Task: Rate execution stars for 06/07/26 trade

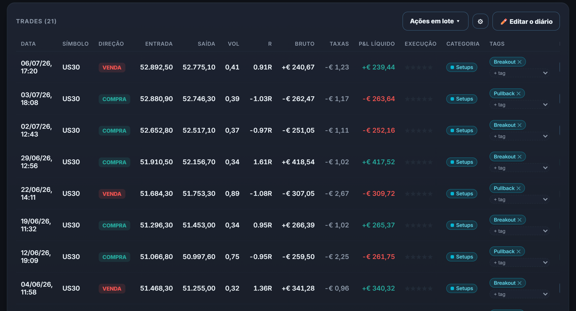Action: (x=419, y=67)
